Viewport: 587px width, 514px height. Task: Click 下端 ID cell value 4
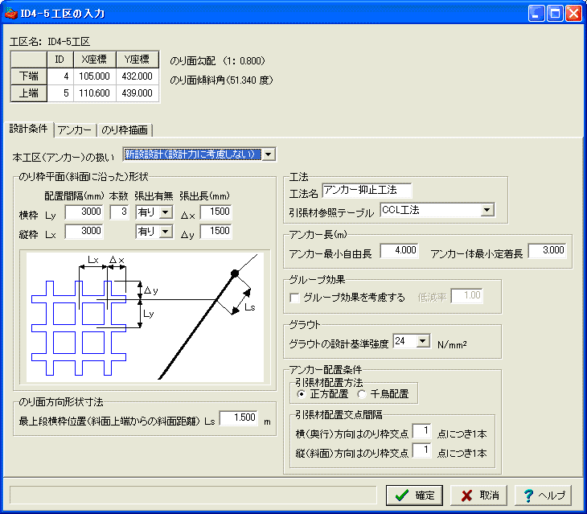[x=60, y=76]
